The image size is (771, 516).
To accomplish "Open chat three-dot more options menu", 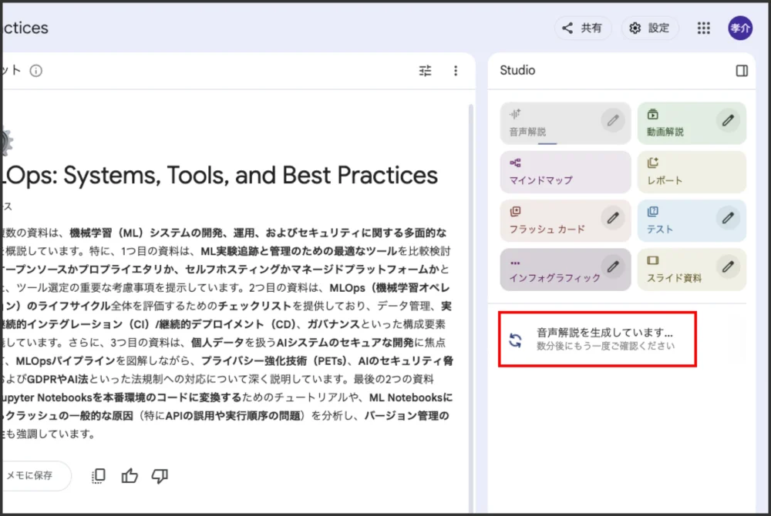I will [x=456, y=71].
